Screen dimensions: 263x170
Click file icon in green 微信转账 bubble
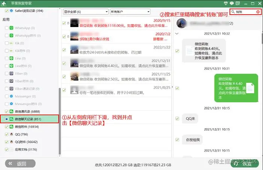(250, 88)
